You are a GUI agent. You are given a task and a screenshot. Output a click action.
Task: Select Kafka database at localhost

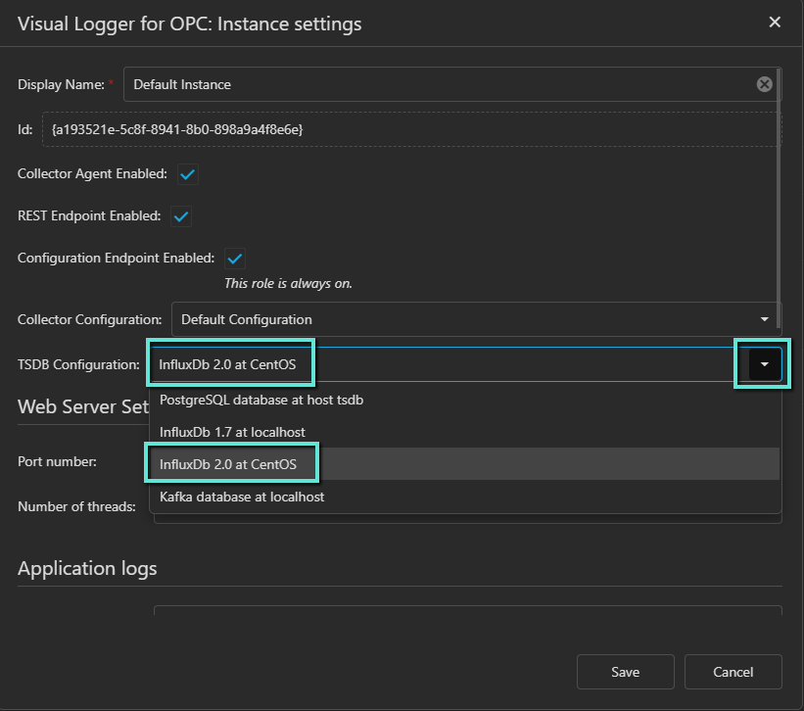point(242,497)
